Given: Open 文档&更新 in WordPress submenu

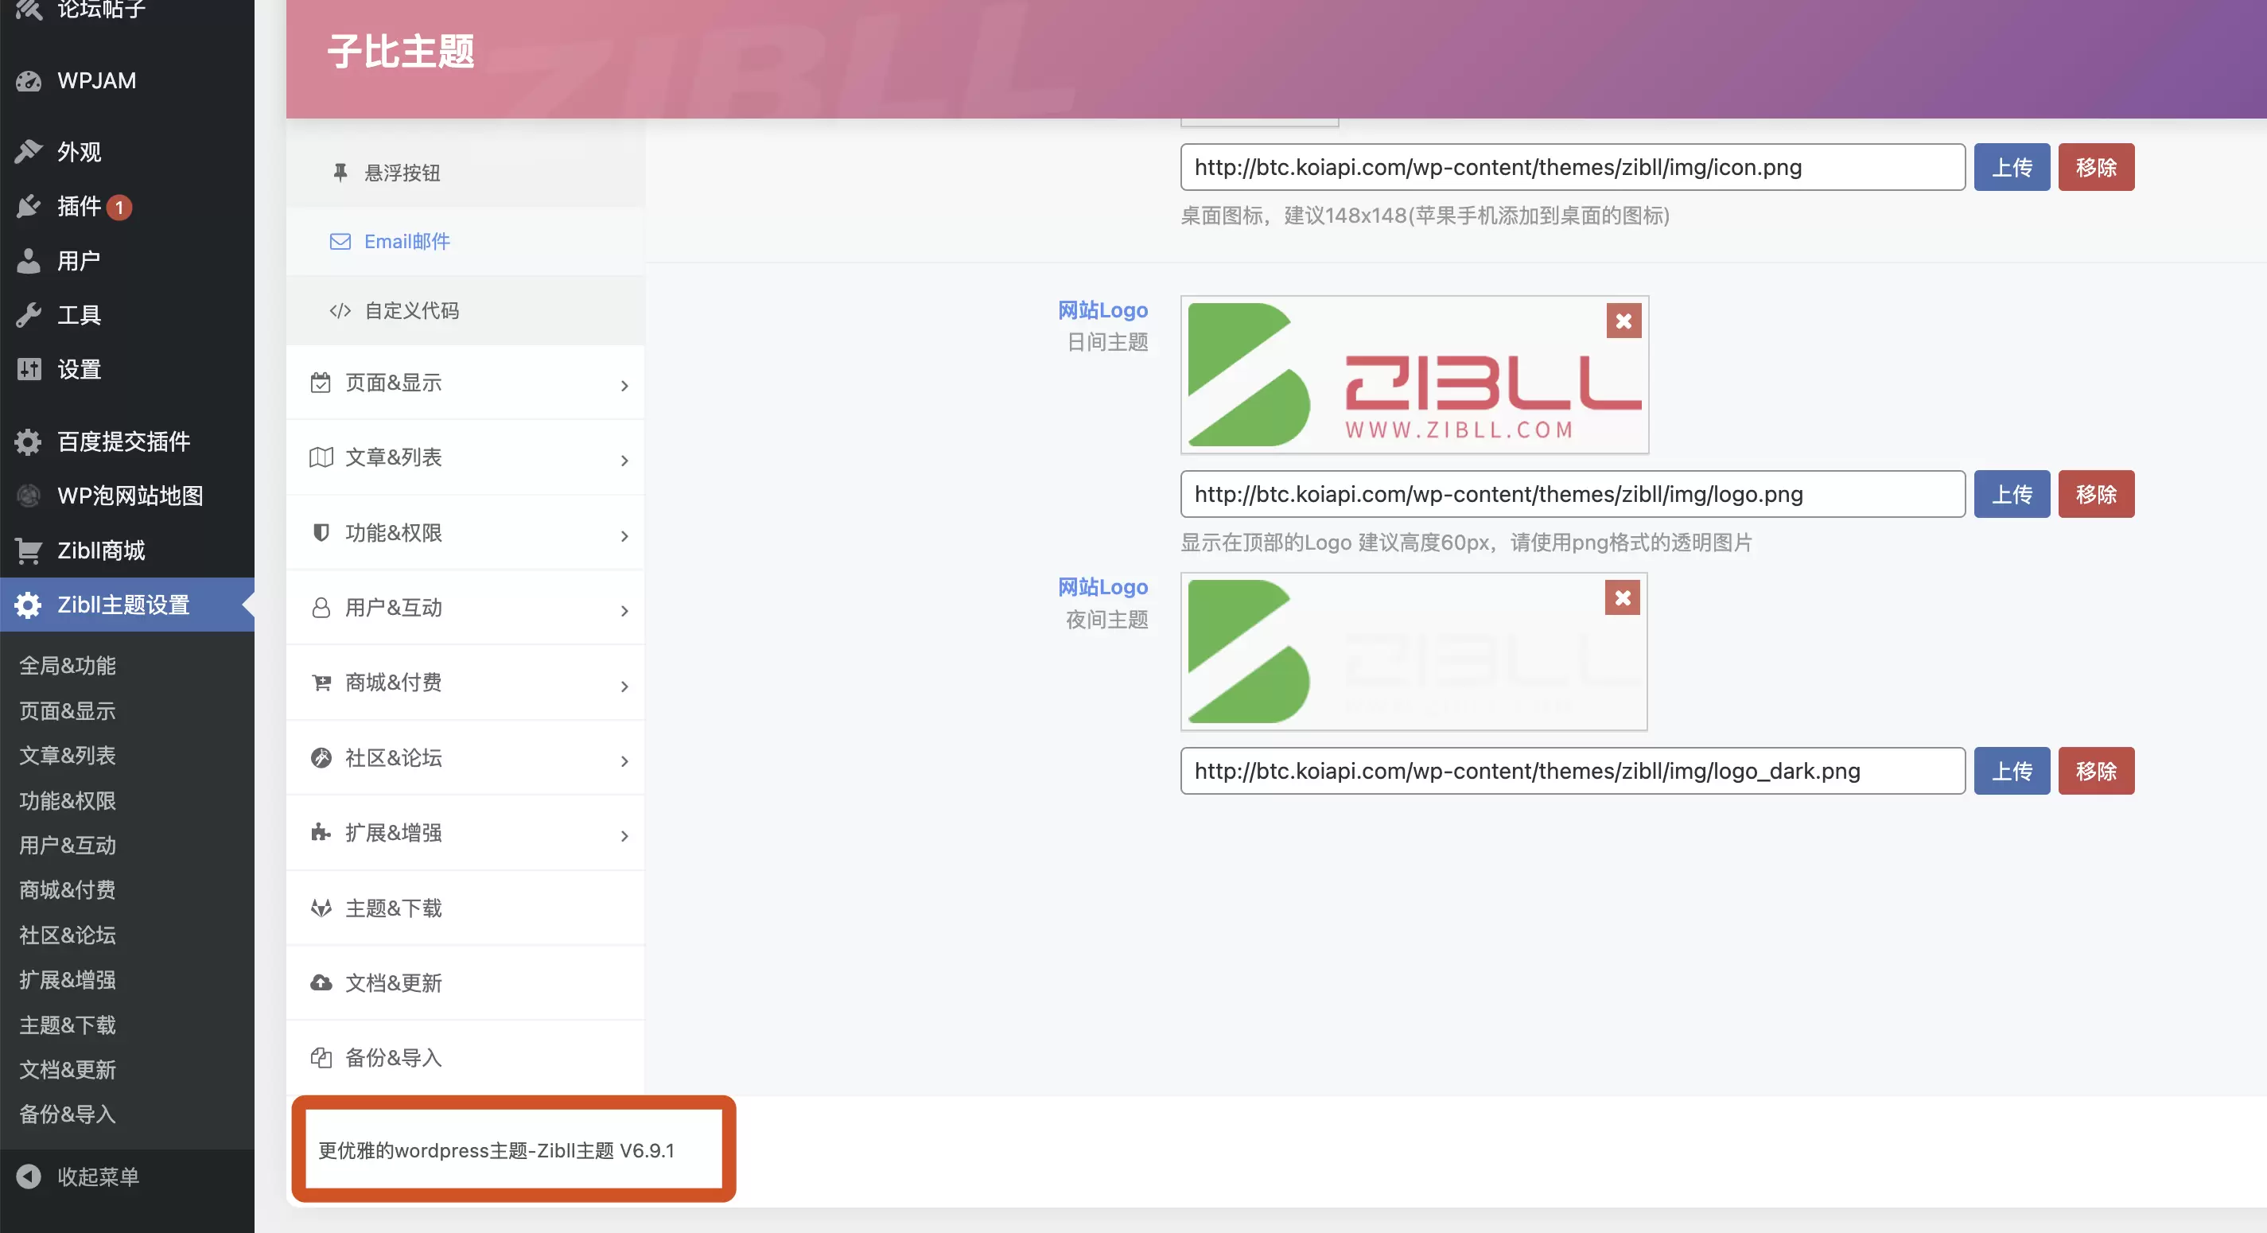Looking at the screenshot, I should tap(68, 1070).
